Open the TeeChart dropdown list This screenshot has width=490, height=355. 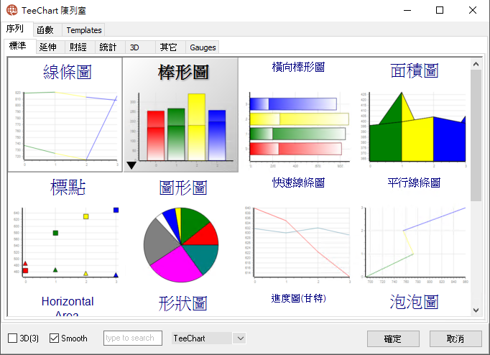[240, 338]
